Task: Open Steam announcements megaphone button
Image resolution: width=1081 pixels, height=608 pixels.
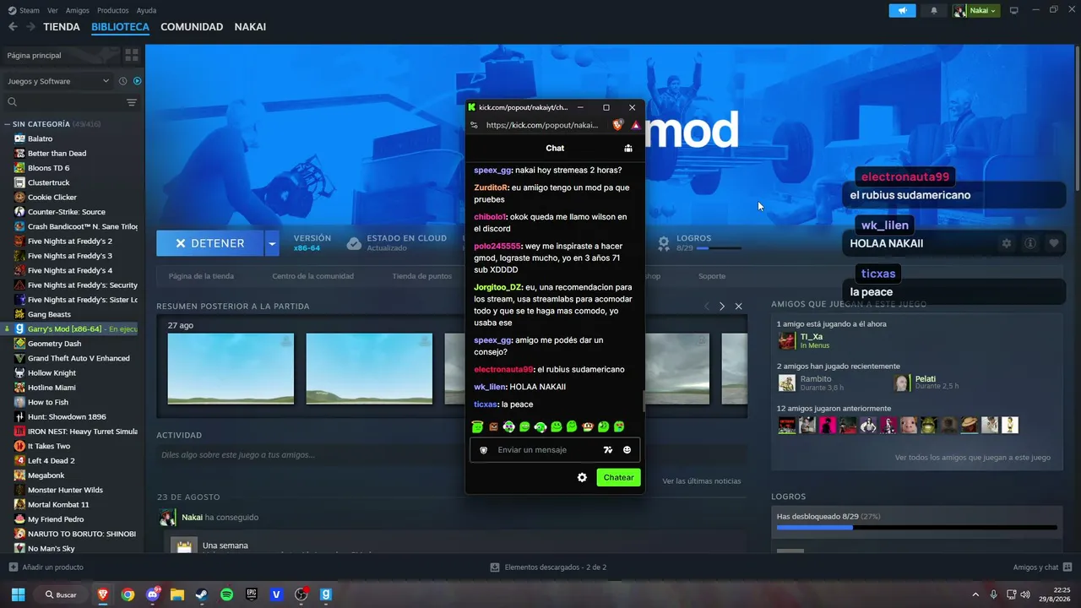Action: coord(902,10)
